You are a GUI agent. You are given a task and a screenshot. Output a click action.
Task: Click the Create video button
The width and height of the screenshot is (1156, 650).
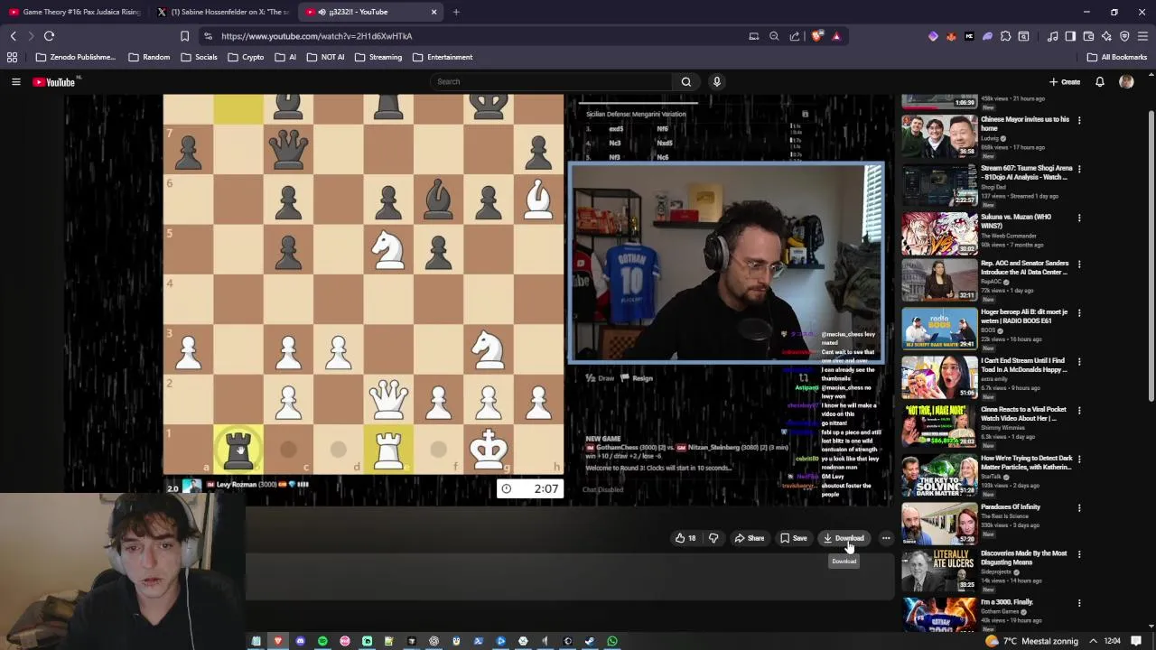(x=1066, y=82)
